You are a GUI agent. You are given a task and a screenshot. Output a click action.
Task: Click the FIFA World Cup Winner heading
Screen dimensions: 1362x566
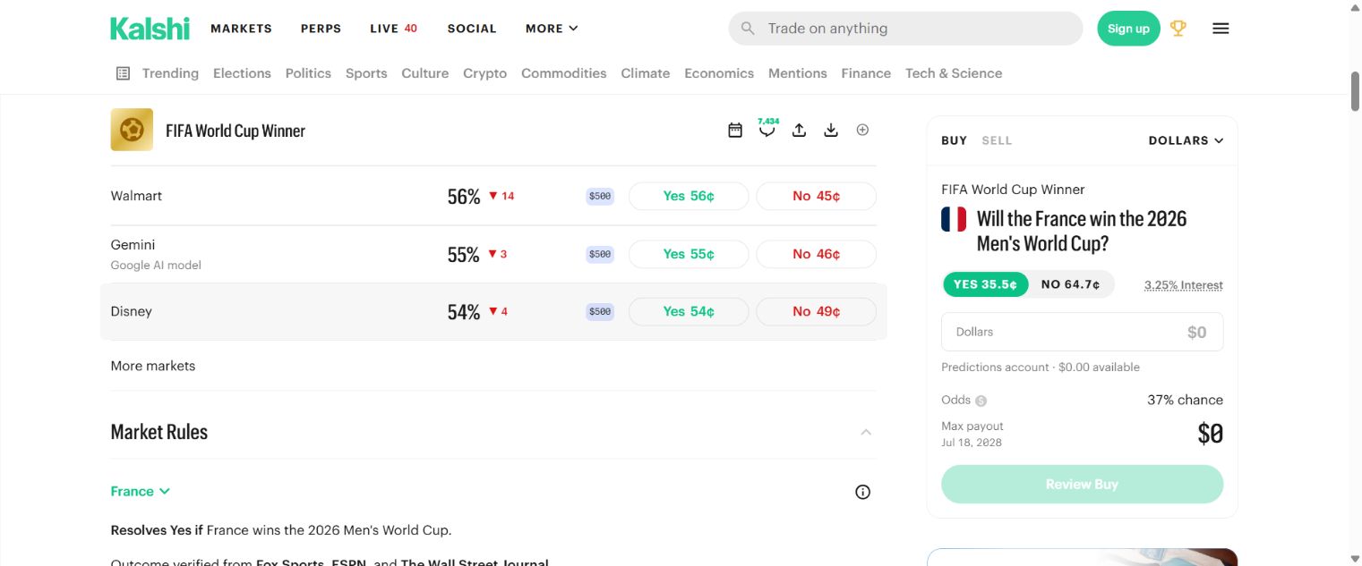(x=236, y=131)
